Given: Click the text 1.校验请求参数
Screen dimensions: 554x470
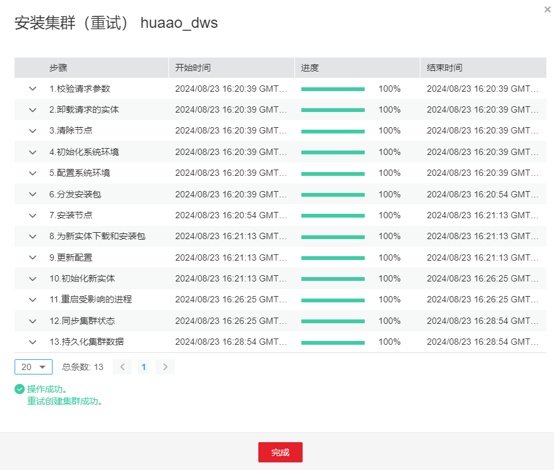Looking at the screenshot, I should (x=80, y=89).
